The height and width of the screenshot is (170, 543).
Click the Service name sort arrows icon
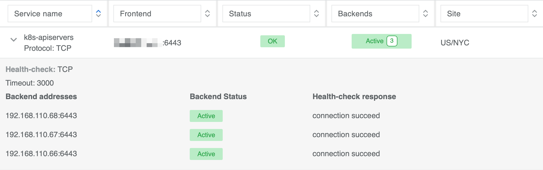click(98, 14)
